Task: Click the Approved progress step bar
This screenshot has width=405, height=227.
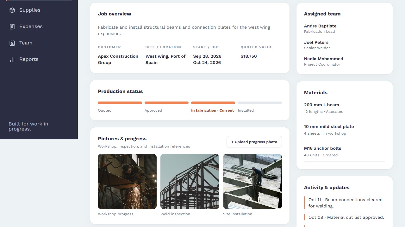Action: coord(166,103)
